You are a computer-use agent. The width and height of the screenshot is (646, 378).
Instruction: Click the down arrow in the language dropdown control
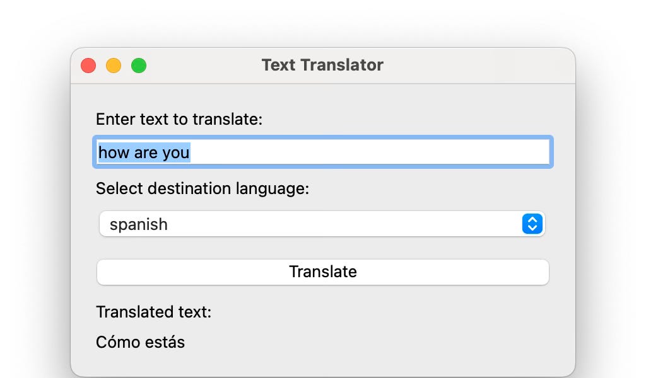(x=532, y=227)
